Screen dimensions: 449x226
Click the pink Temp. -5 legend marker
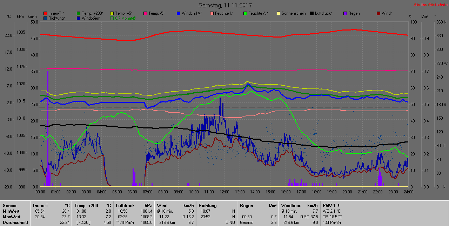145,14
